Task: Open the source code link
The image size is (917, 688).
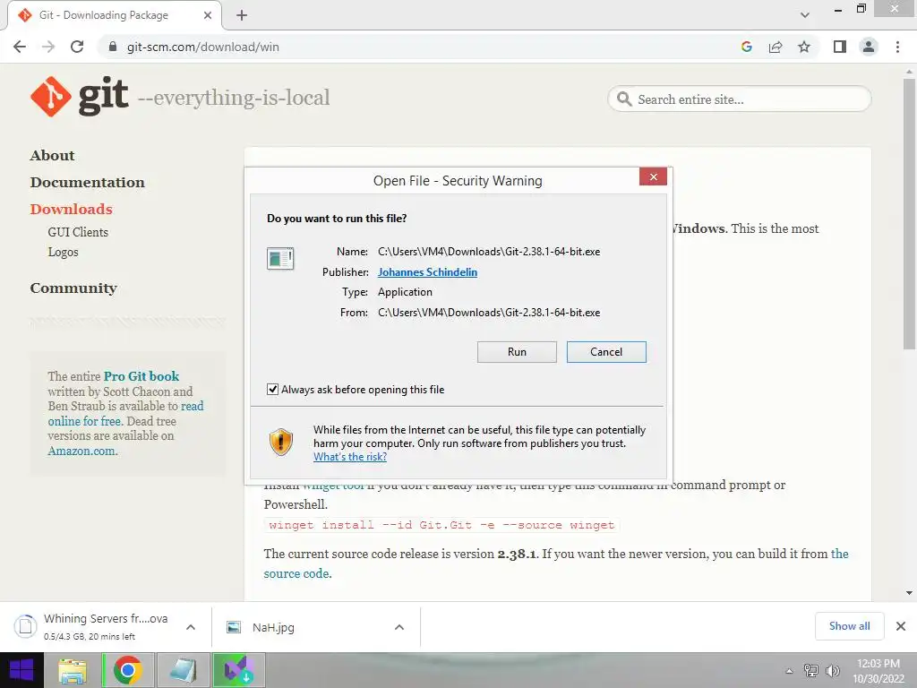Action: 296,573
